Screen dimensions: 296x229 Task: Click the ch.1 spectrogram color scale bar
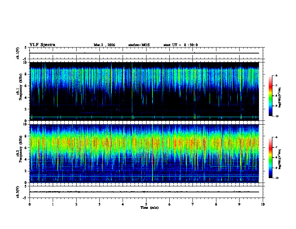[270, 96]
